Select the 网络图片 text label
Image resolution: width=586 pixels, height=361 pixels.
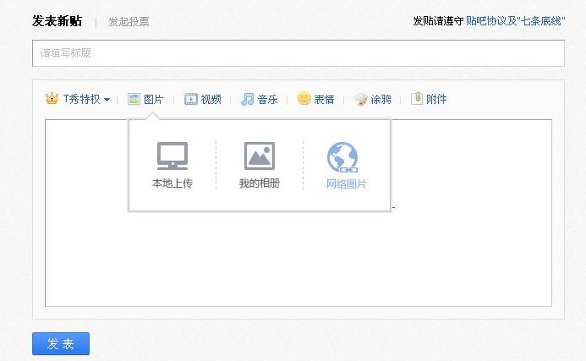[347, 183]
